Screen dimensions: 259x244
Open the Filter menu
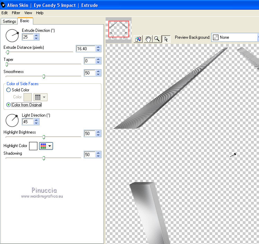click(16, 13)
